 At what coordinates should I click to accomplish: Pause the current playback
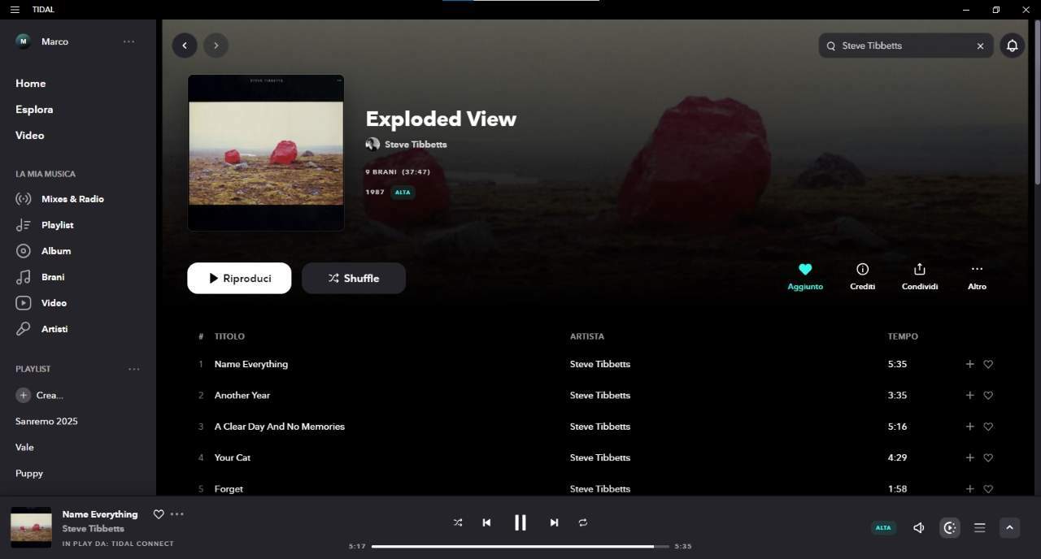pyautogui.click(x=520, y=522)
